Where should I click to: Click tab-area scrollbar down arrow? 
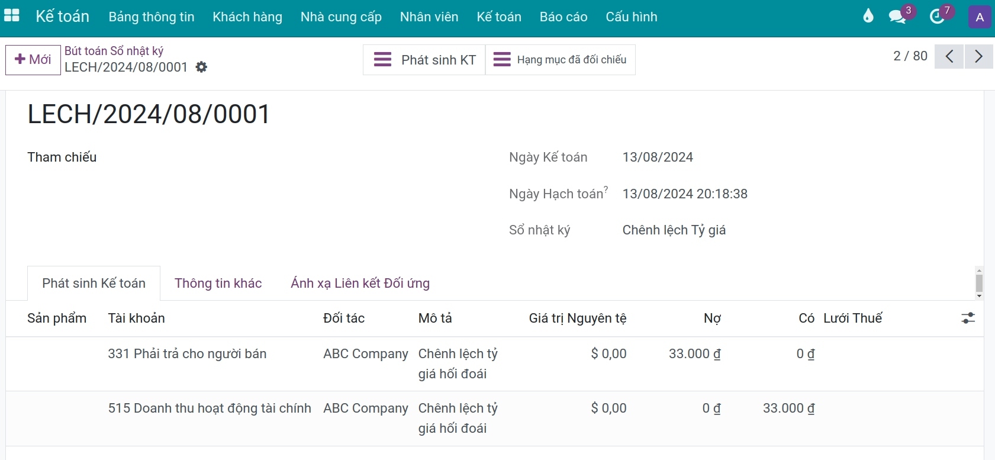(979, 295)
